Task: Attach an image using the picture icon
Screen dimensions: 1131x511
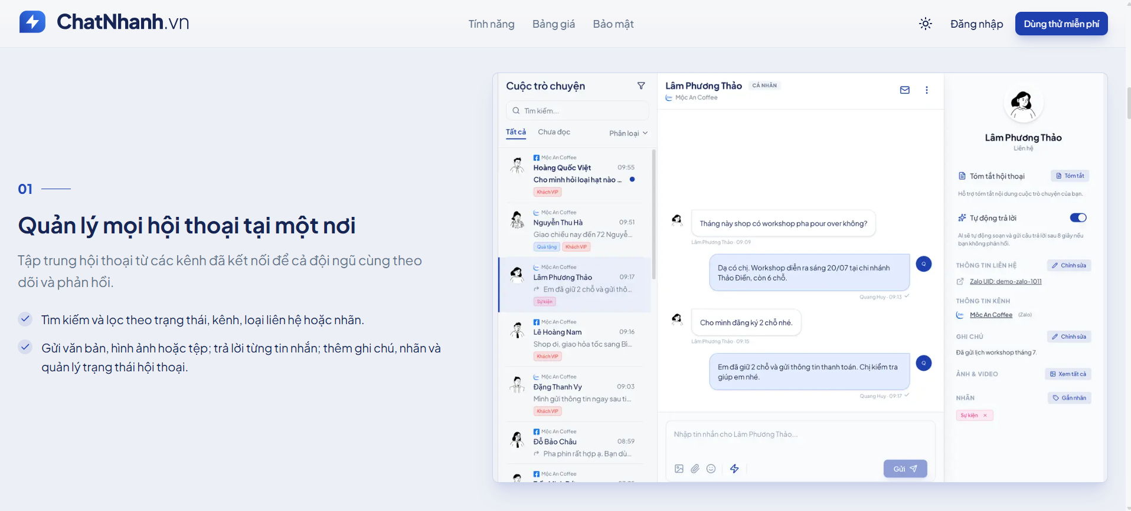Action: [679, 469]
